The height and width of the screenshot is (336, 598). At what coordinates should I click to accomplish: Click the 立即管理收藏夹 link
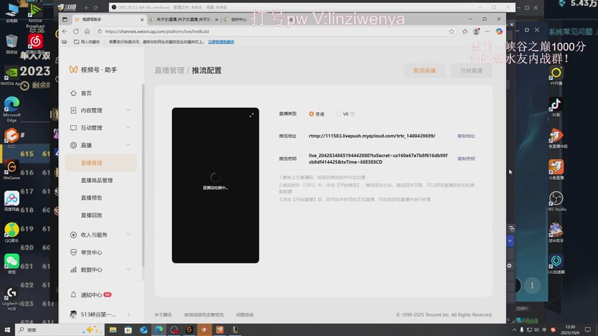(221, 42)
